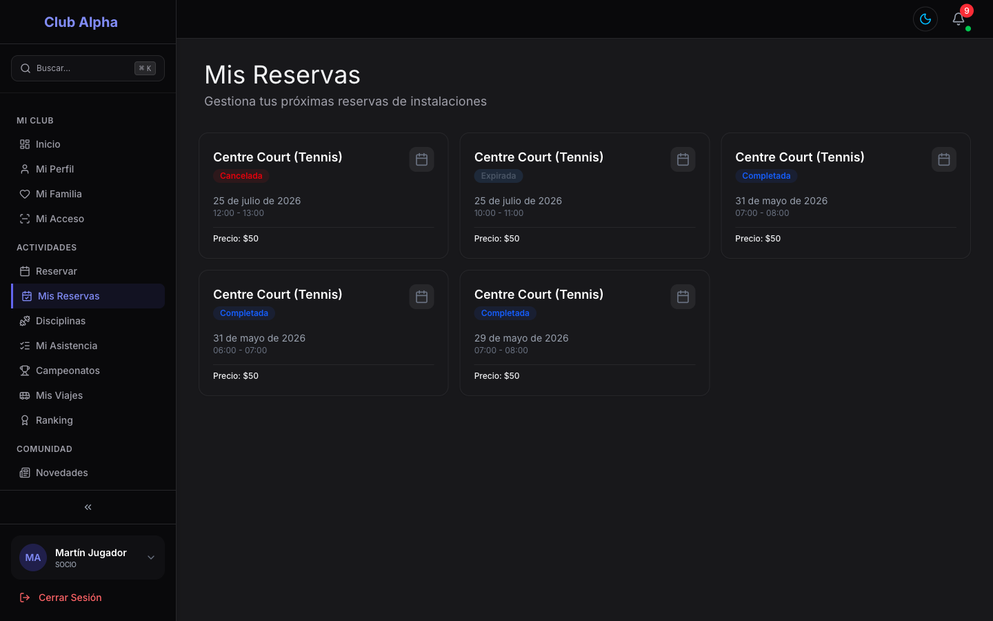Open Mi Familia section

[88, 194]
